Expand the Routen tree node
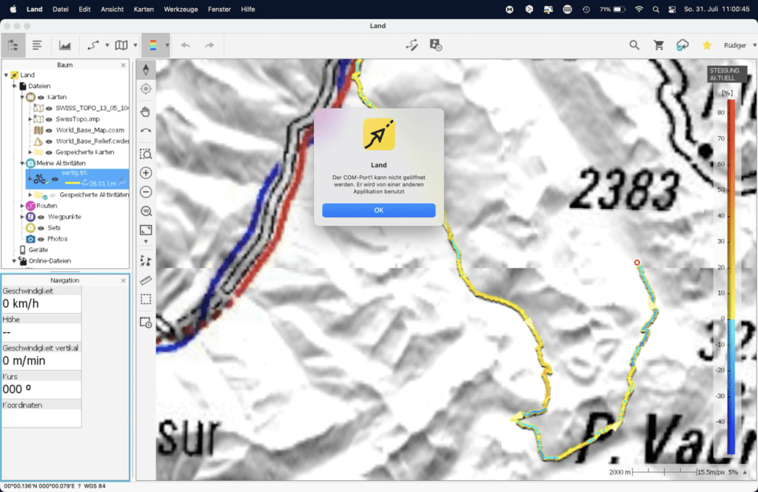 pyautogui.click(x=22, y=206)
